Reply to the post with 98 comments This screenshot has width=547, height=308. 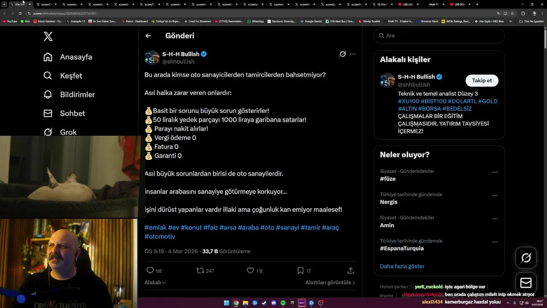click(154, 271)
